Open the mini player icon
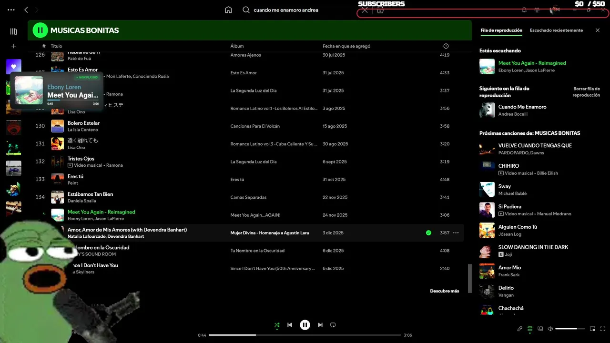Image resolution: width=610 pixels, height=343 pixels. 593,329
